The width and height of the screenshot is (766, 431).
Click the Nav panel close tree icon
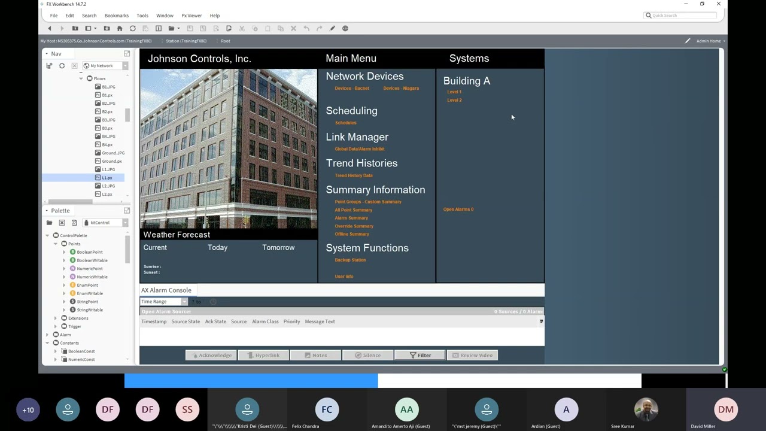[x=74, y=66]
